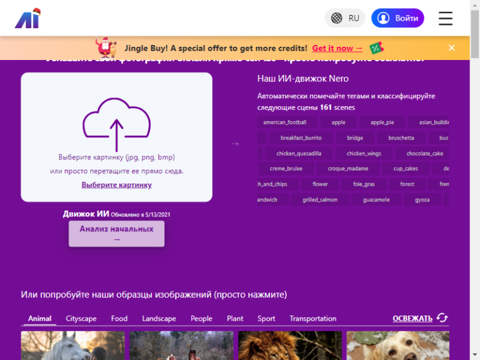
Task: Select the bridge tag
Action: (x=355, y=137)
